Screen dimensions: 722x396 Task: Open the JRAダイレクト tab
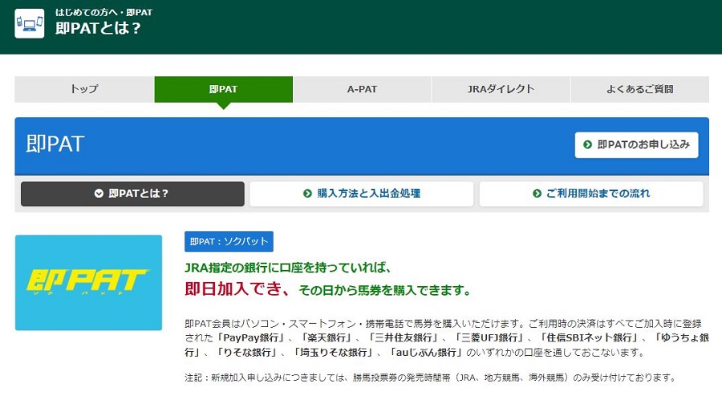pyautogui.click(x=501, y=89)
